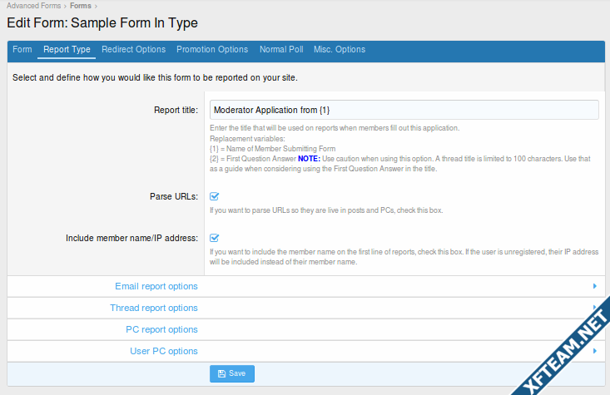Click arrow icon beside User PC options
This screenshot has width=610, height=395.
pyautogui.click(x=594, y=351)
